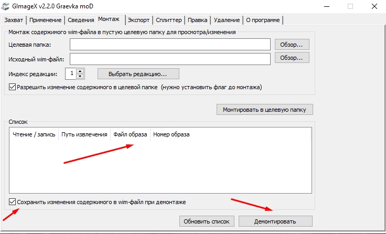
Task: Click the Демонтировать button
Action: coord(275,221)
